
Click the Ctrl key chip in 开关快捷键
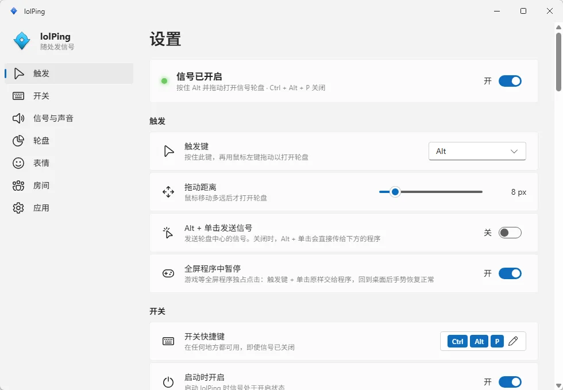coord(457,341)
